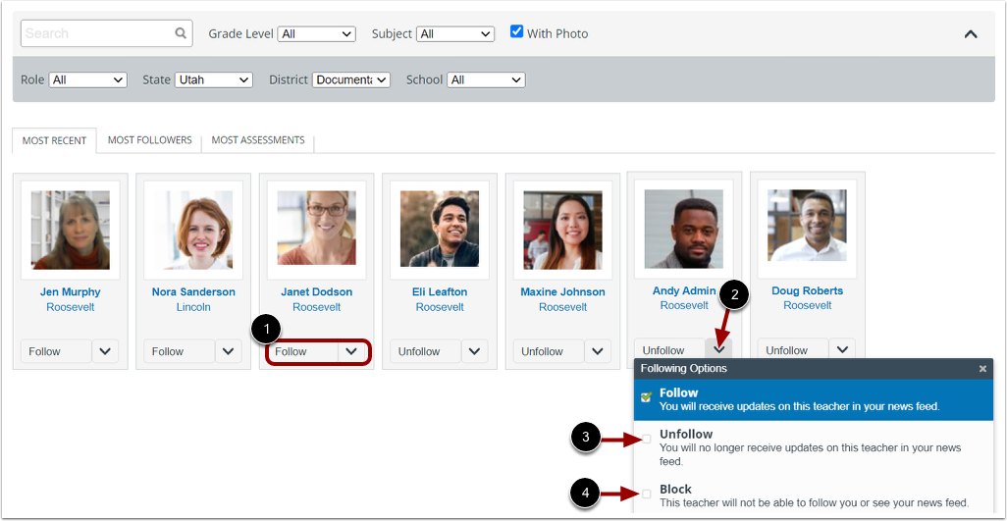Click Roosevelt school link under Doug Roberts
The height and width of the screenshot is (521, 1007).
(808, 306)
